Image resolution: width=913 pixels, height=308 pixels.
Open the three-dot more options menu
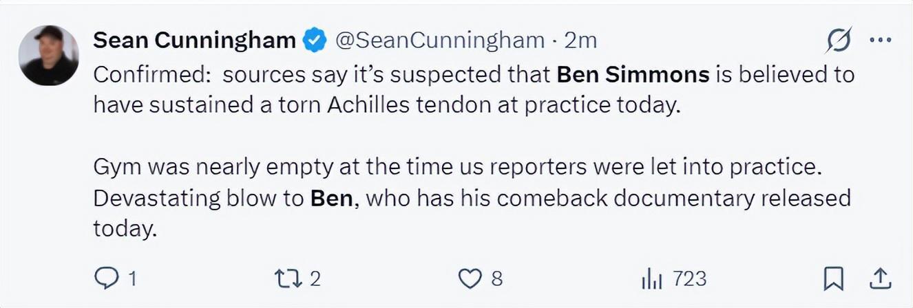[x=881, y=40]
